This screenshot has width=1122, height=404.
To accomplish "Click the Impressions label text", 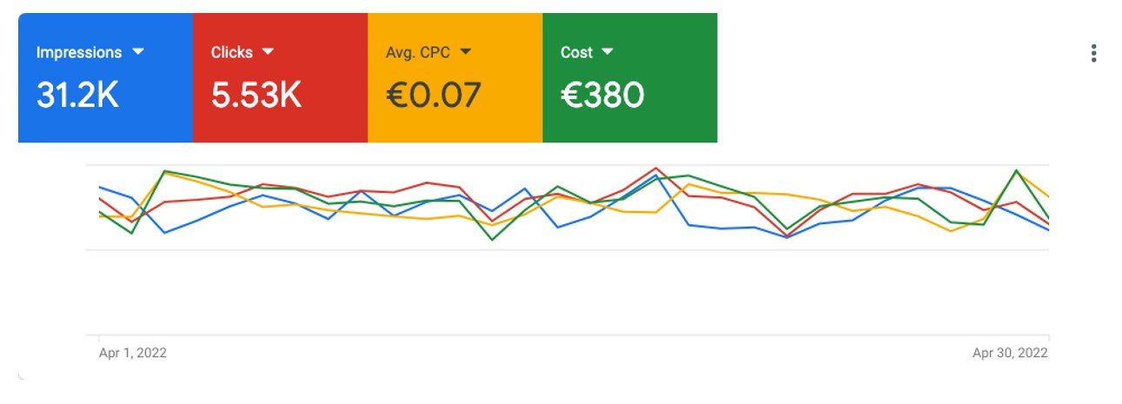I will tap(79, 52).
